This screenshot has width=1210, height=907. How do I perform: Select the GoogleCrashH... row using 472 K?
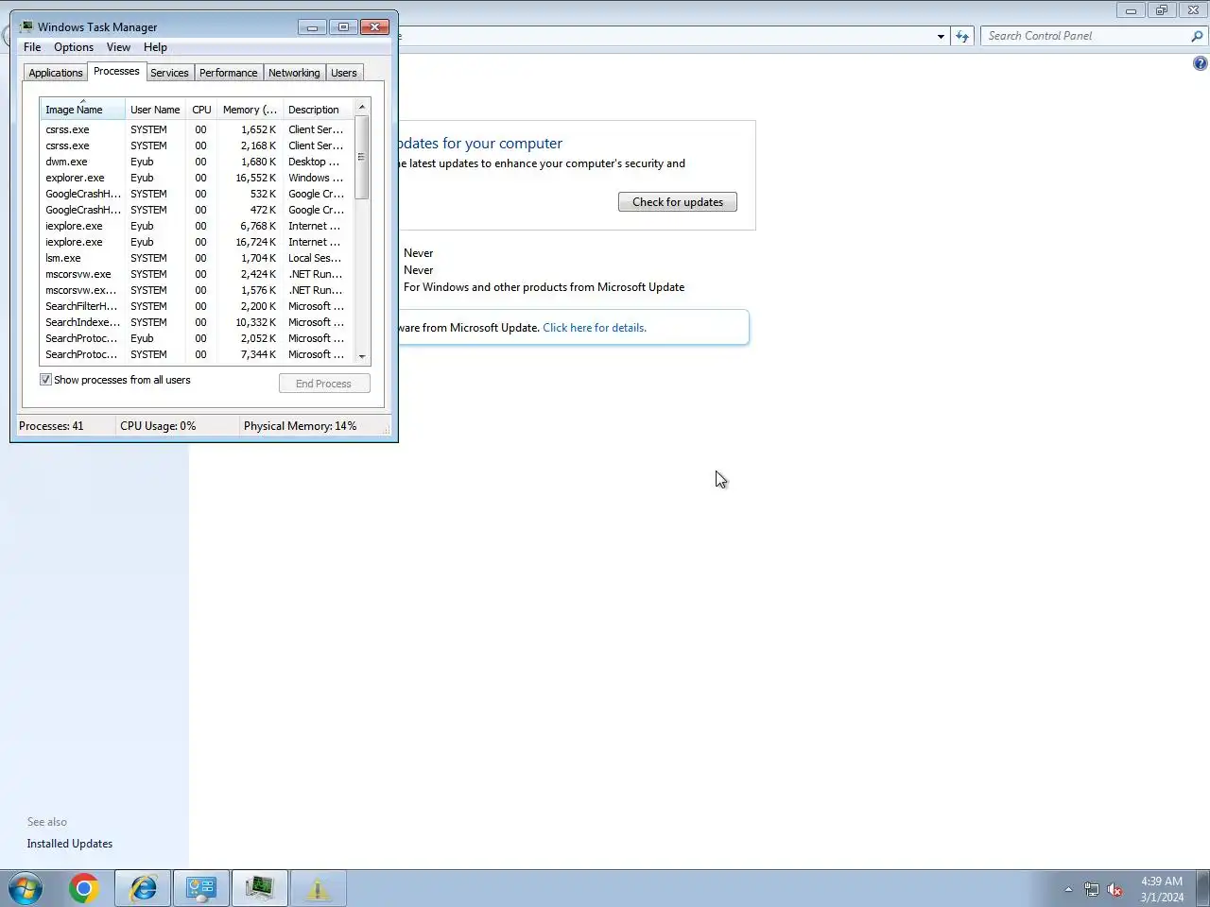click(197, 210)
